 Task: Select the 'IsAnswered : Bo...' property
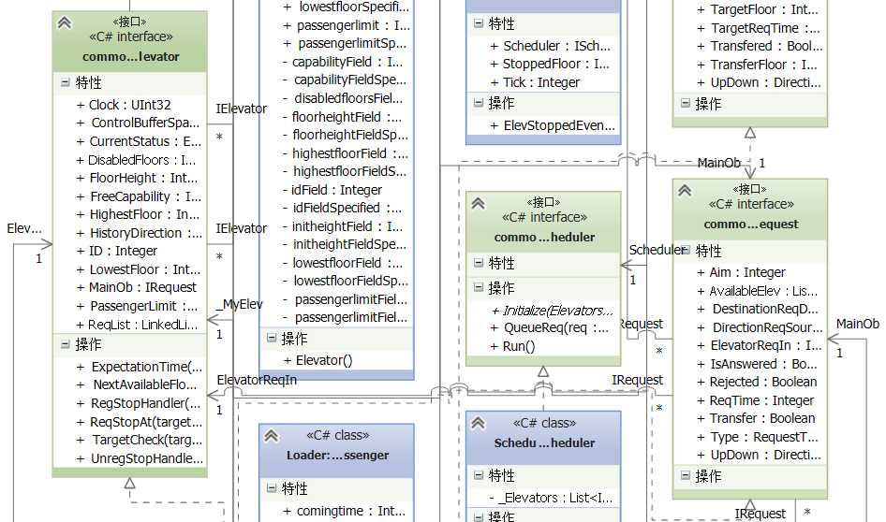(x=757, y=364)
